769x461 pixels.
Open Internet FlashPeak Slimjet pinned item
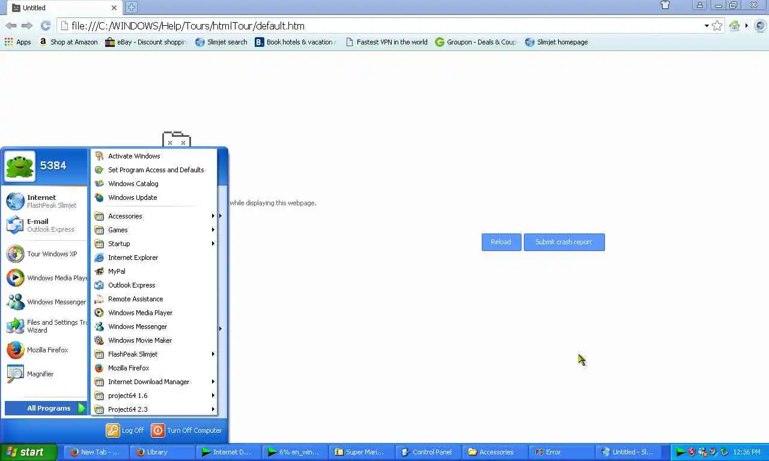pos(46,201)
